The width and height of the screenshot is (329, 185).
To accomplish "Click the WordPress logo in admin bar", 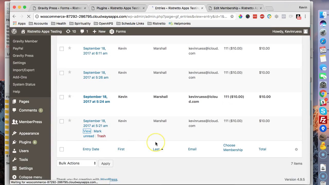I will (x=14, y=31).
